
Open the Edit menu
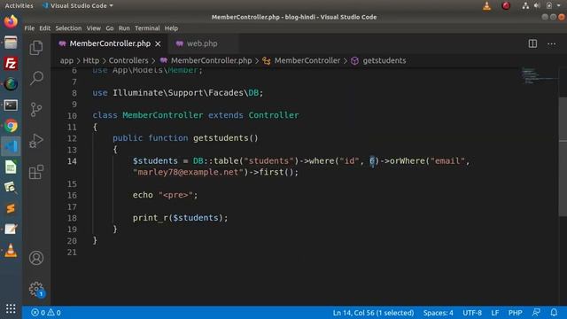click(x=45, y=28)
